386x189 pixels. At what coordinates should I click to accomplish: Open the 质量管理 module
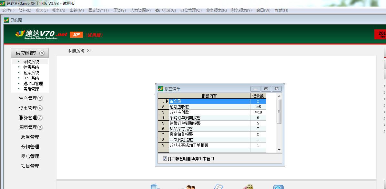(x=30, y=137)
